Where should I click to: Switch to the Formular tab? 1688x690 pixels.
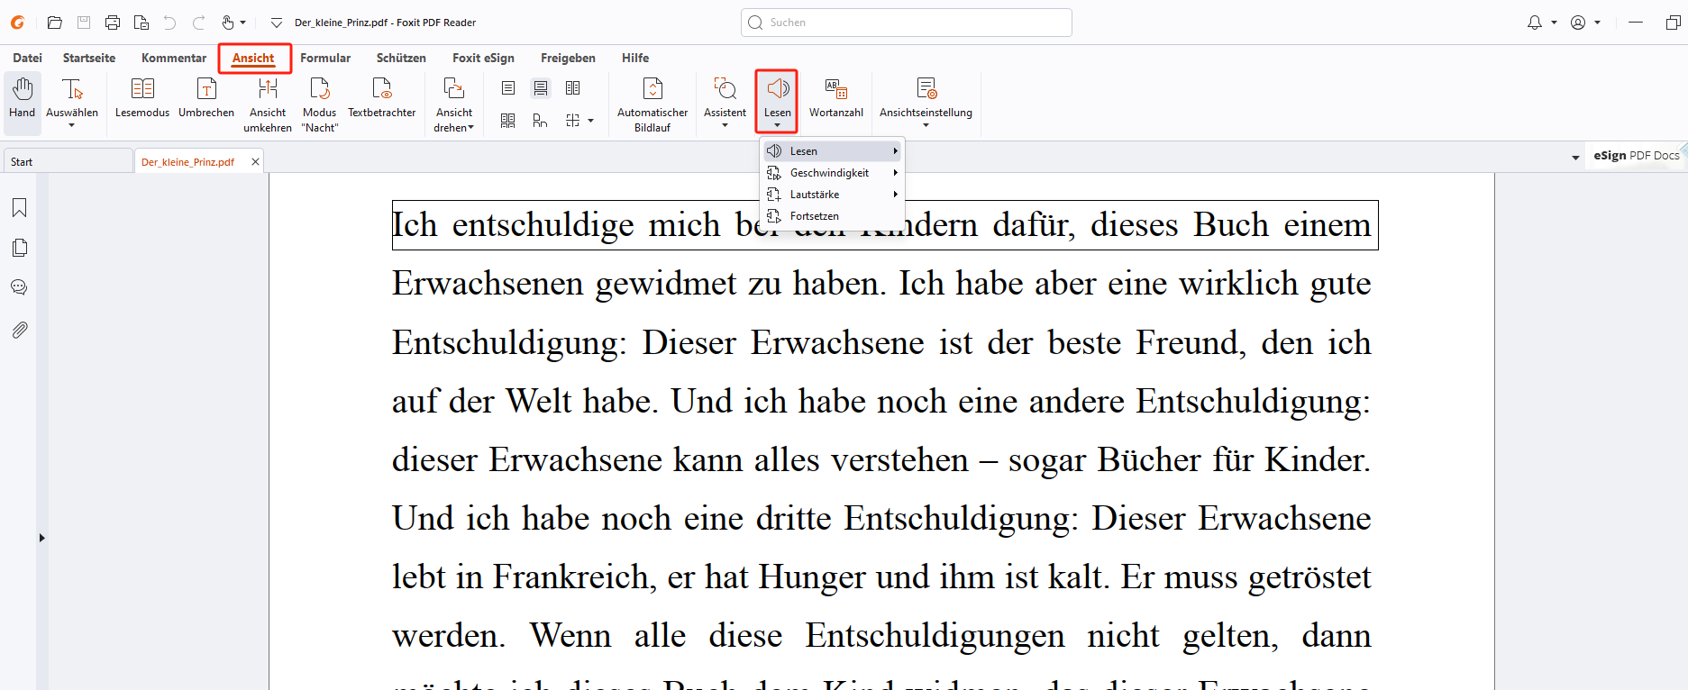pyautogui.click(x=325, y=58)
